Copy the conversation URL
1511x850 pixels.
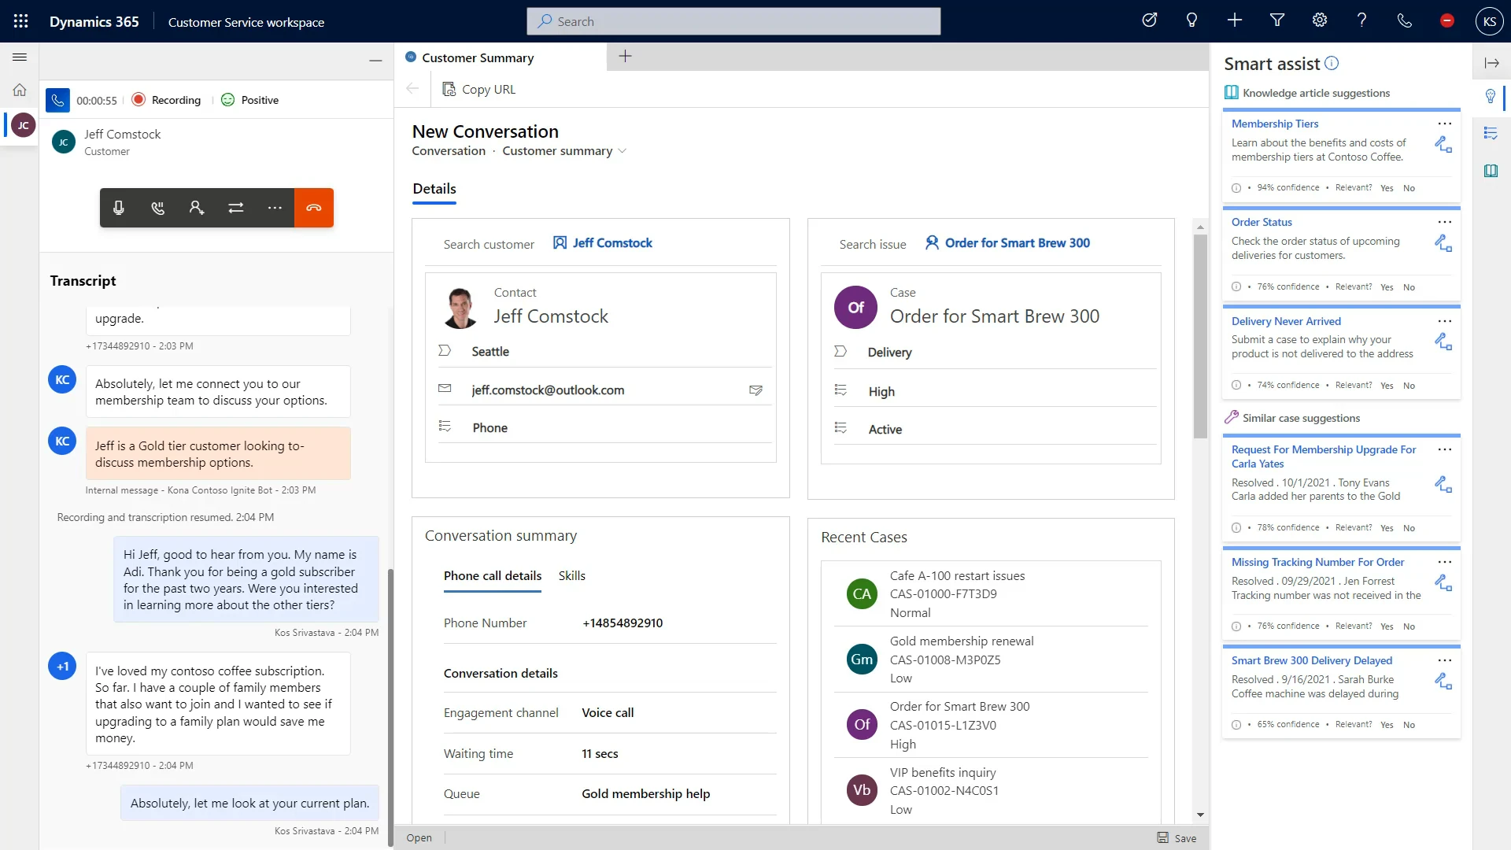478,89
